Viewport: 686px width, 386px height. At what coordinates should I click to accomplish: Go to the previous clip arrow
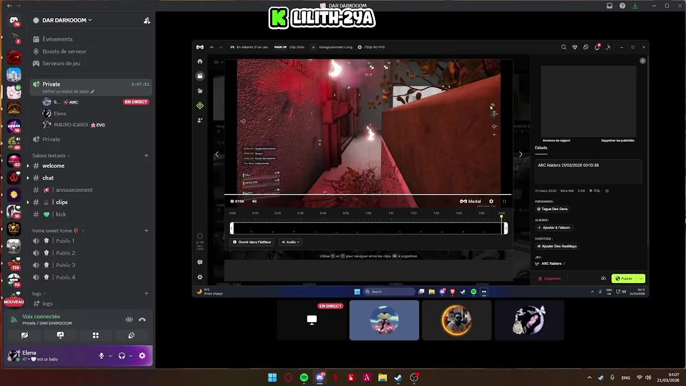(x=217, y=154)
